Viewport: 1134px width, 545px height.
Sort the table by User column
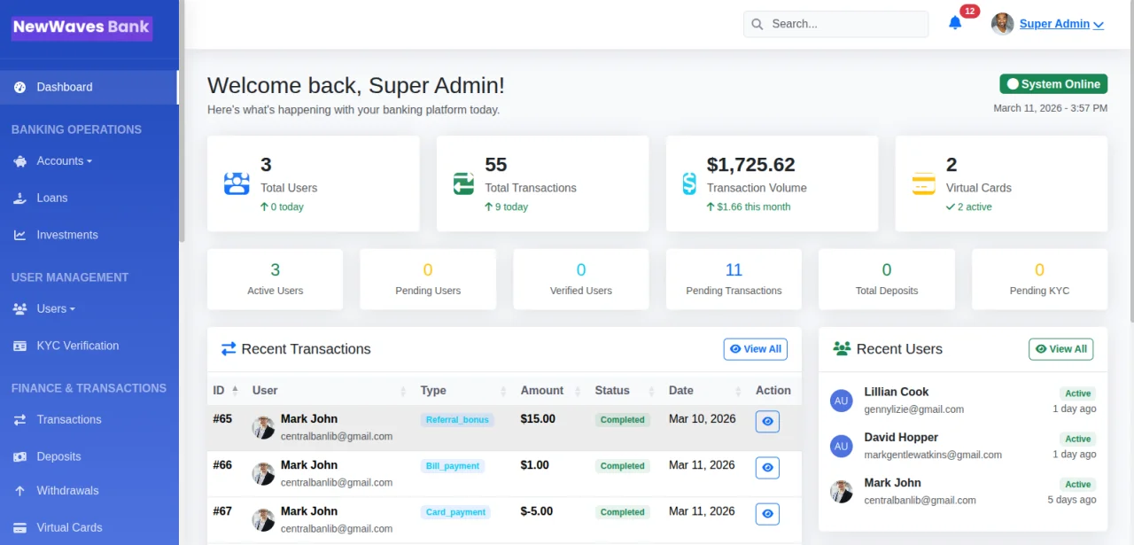(329, 390)
